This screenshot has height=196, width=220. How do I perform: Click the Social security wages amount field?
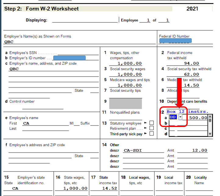tap(126, 74)
